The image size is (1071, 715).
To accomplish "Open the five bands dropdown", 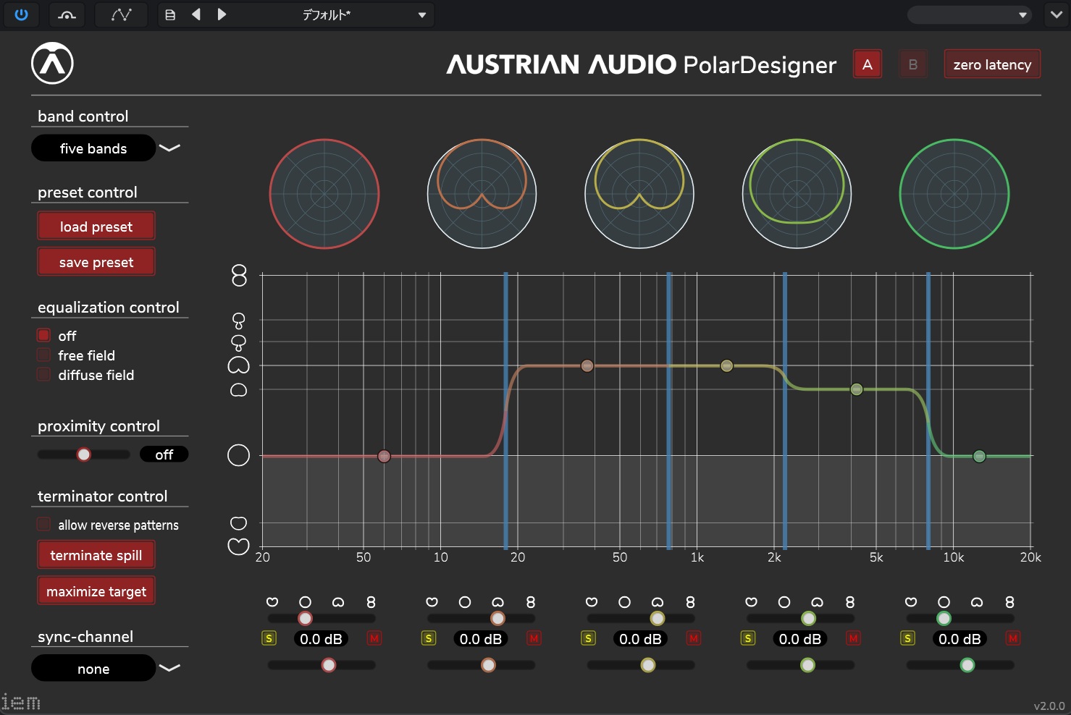I will (169, 148).
